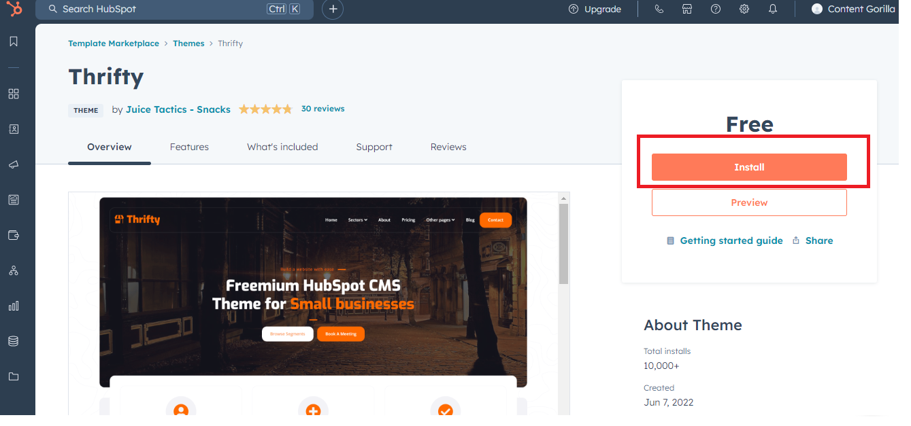Go to Template Marketplace breadcrumb

pyautogui.click(x=114, y=43)
